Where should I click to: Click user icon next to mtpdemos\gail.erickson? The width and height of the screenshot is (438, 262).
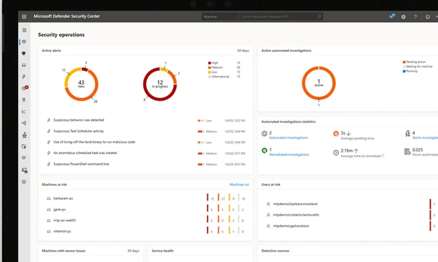coord(268,226)
